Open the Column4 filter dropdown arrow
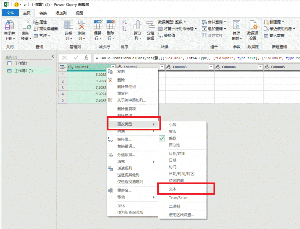The height and width of the screenshot is (229, 300). 260,67
